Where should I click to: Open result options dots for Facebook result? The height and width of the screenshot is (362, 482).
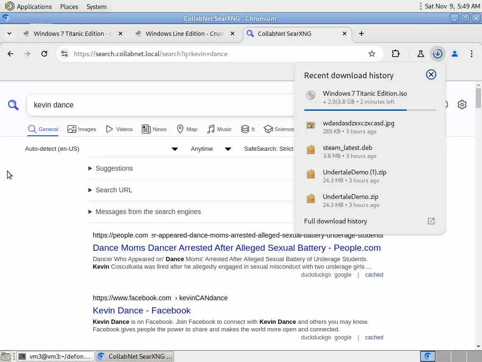(358, 338)
